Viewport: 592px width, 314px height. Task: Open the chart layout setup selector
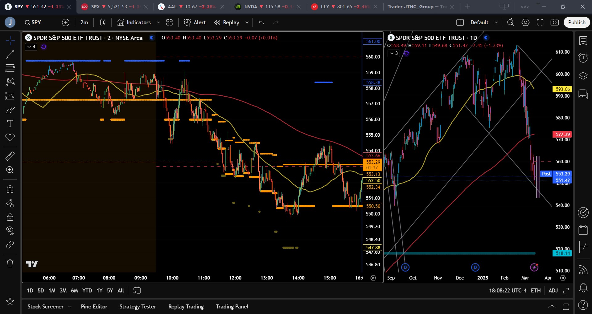[x=460, y=22]
